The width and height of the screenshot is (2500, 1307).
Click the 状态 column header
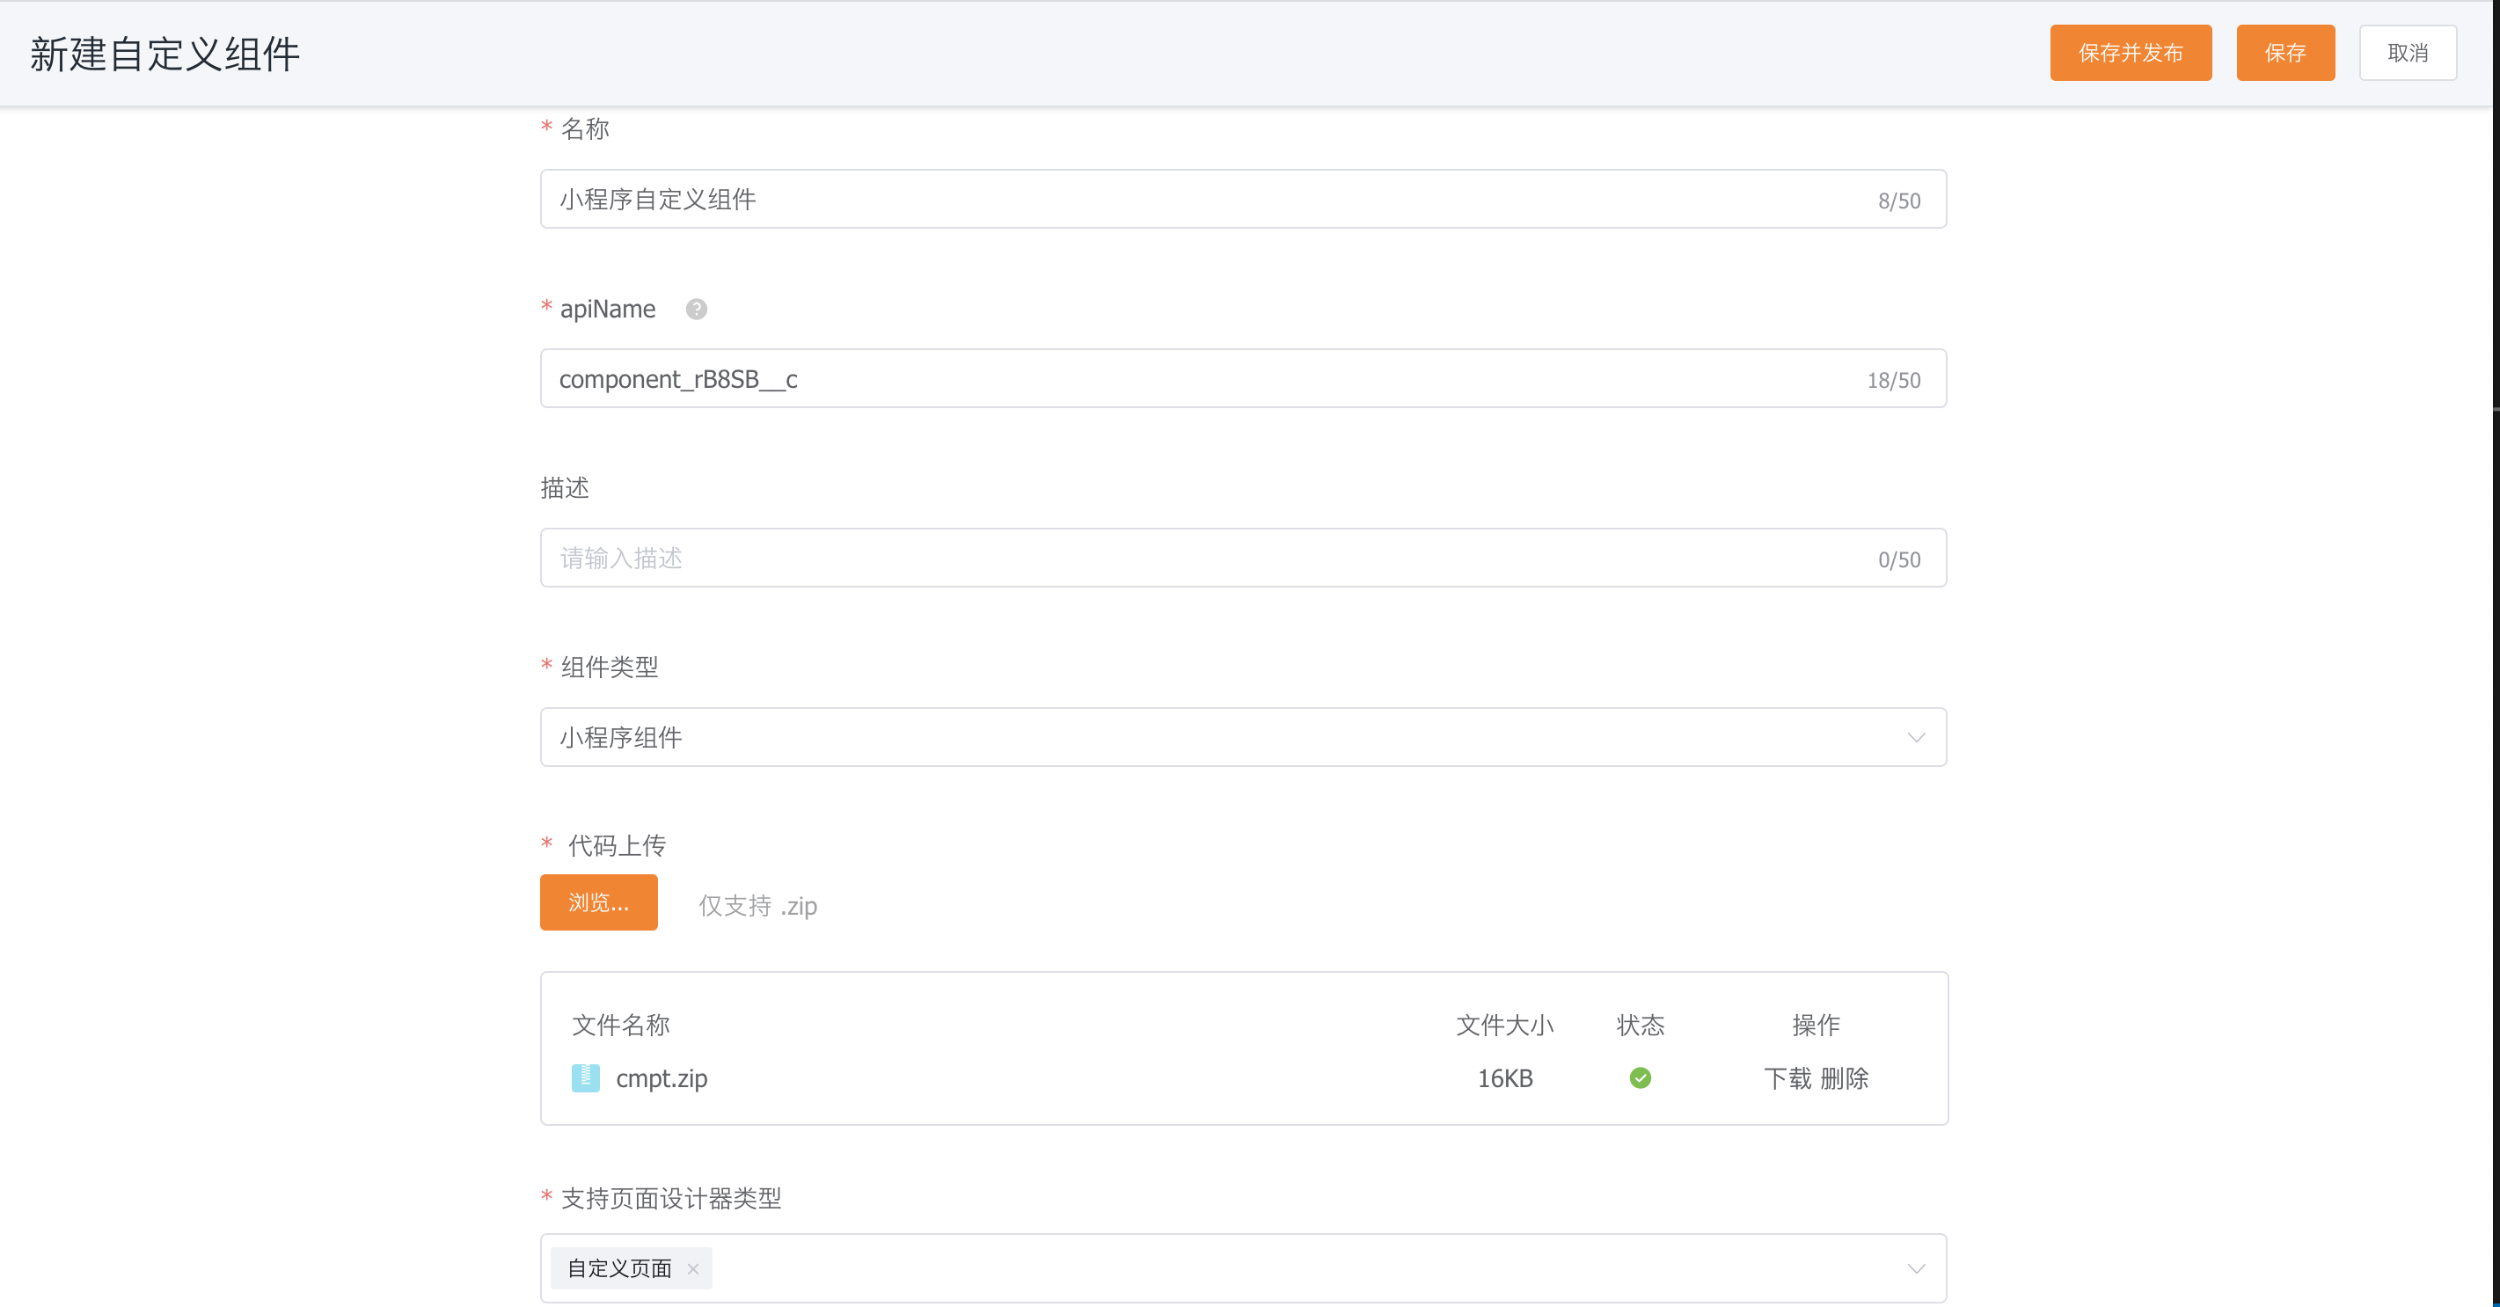(1641, 1025)
